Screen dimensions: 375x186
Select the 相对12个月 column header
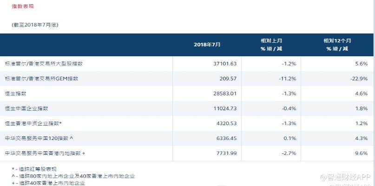pyautogui.click(x=337, y=45)
